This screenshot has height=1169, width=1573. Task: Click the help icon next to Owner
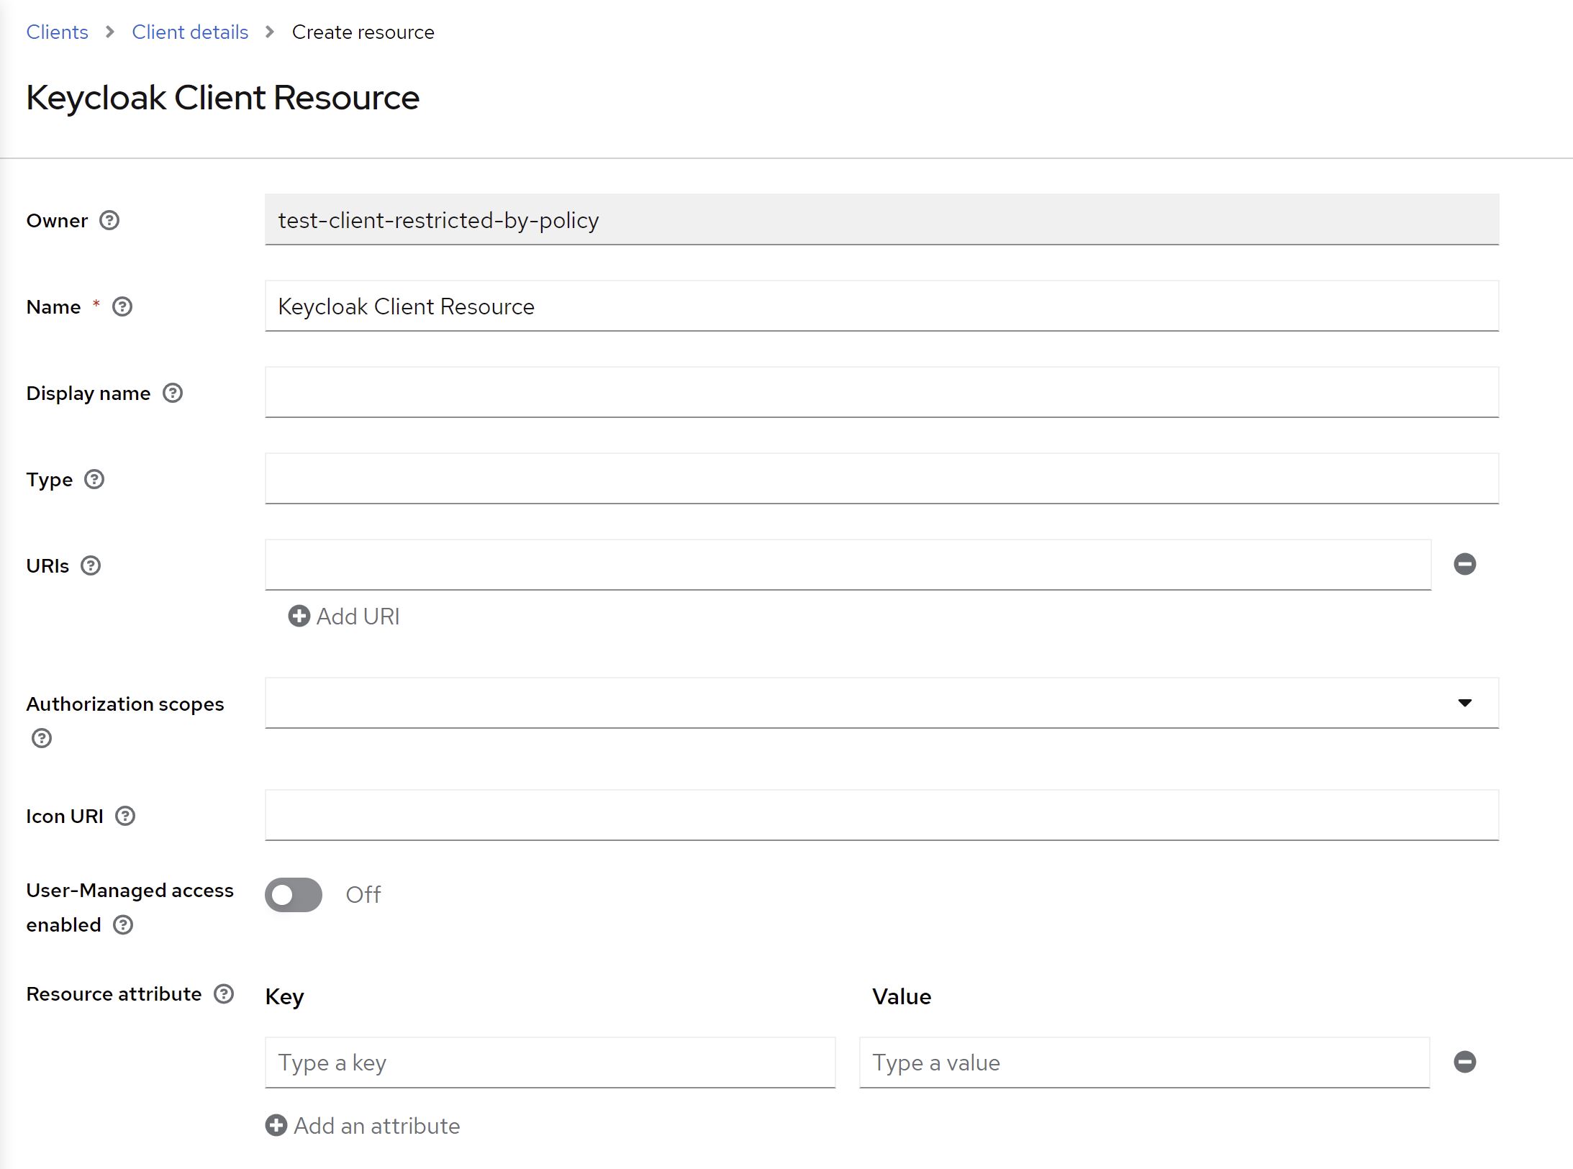[x=109, y=220]
